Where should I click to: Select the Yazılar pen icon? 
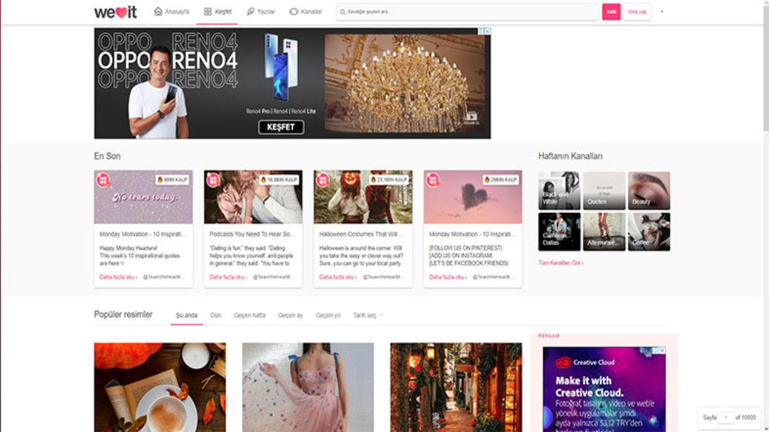250,10
